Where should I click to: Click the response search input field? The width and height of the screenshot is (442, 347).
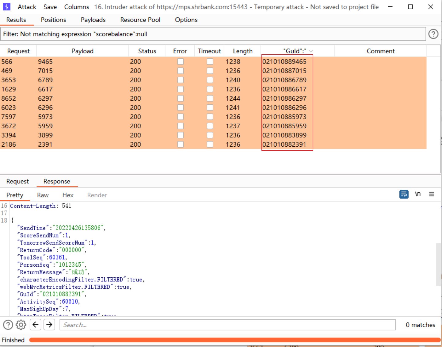(x=227, y=325)
